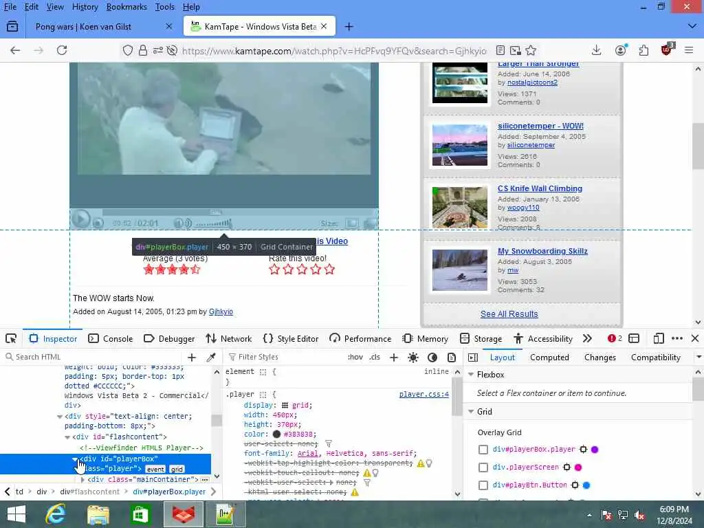This screenshot has height=528, width=704.
Task: Open siliconetemper - WOW! video link
Action: point(540,126)
